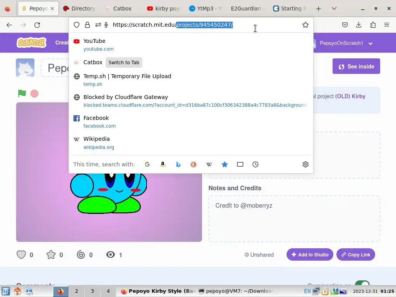The image size is (396, 297).
Task: Open the taskbar start menu icon
Action: coord(5,291)
